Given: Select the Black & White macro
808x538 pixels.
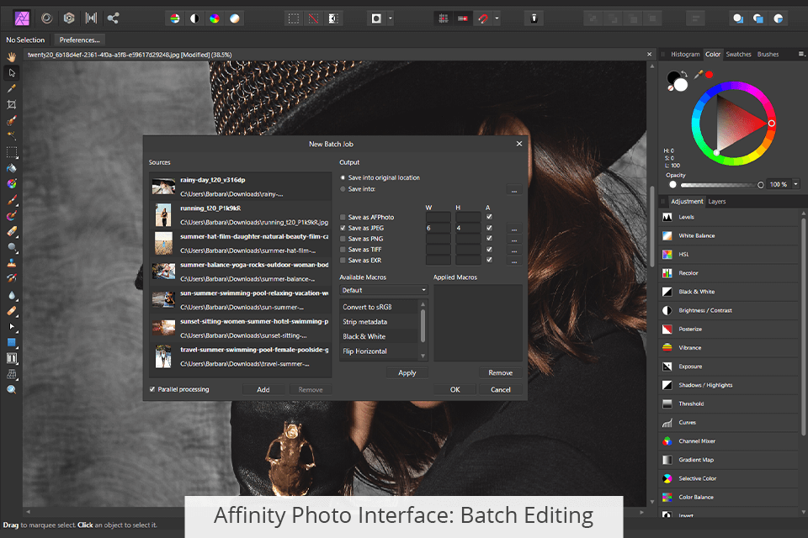Looking at the screenshot, I should pos(380,336).
